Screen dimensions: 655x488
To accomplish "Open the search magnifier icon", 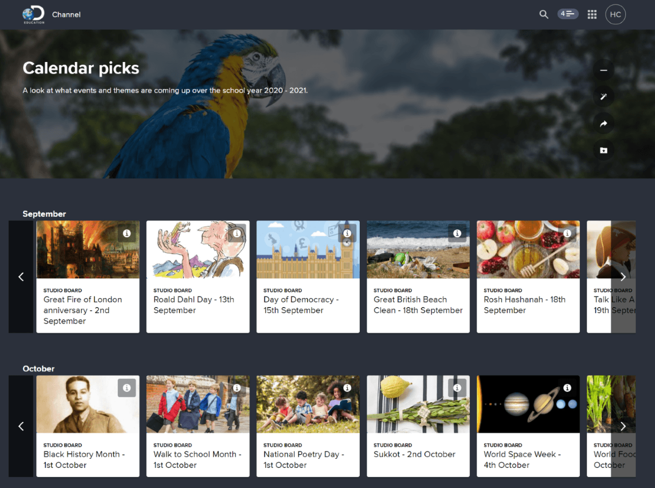I will [544, 14].
